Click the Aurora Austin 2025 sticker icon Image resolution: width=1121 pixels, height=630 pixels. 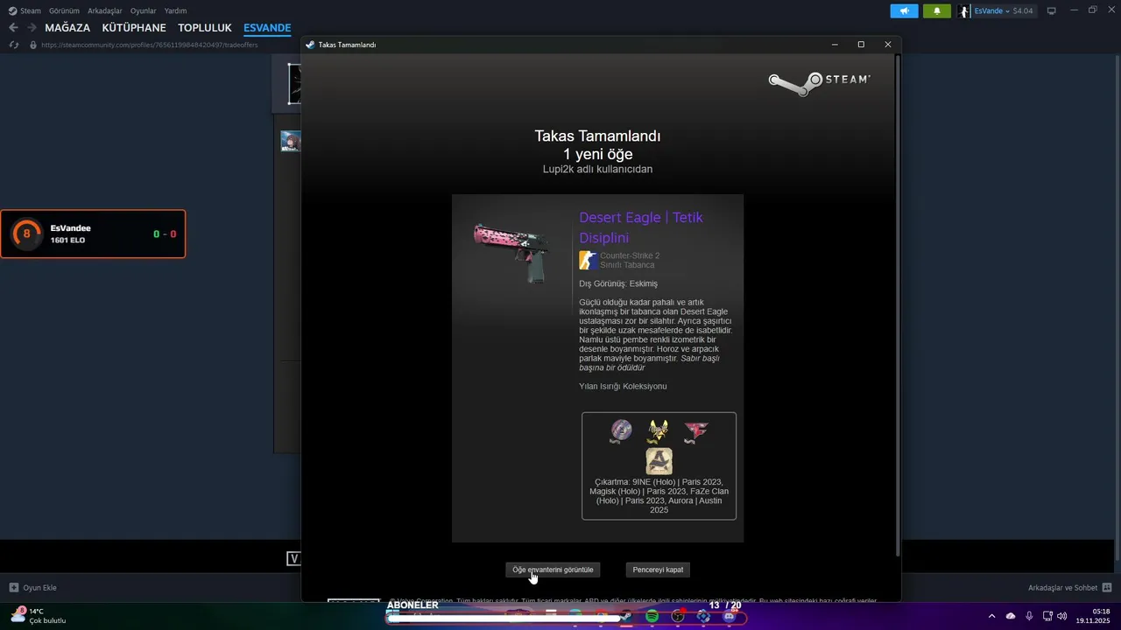(x=659, y=461)
